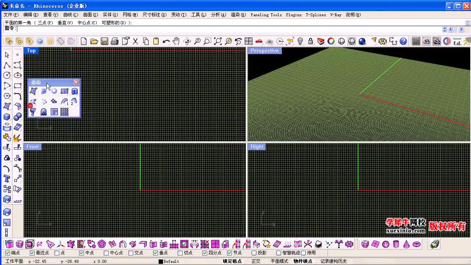This screenshot has width=471, height=265.
Task: Select the Polygon tool in left toolbar
Action: (7, 96)
